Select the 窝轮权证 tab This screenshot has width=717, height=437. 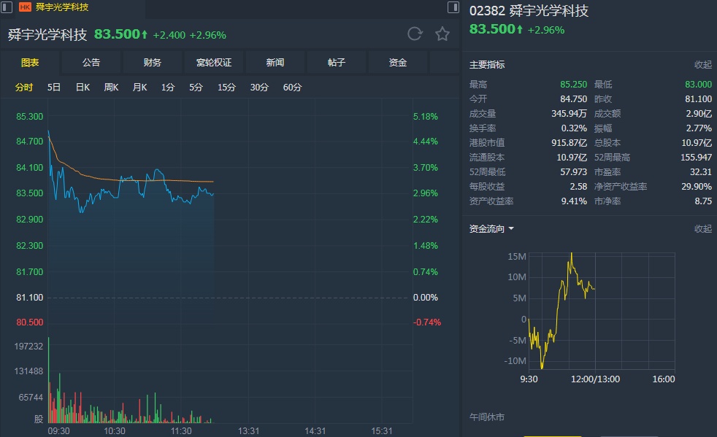pos(214,63)
